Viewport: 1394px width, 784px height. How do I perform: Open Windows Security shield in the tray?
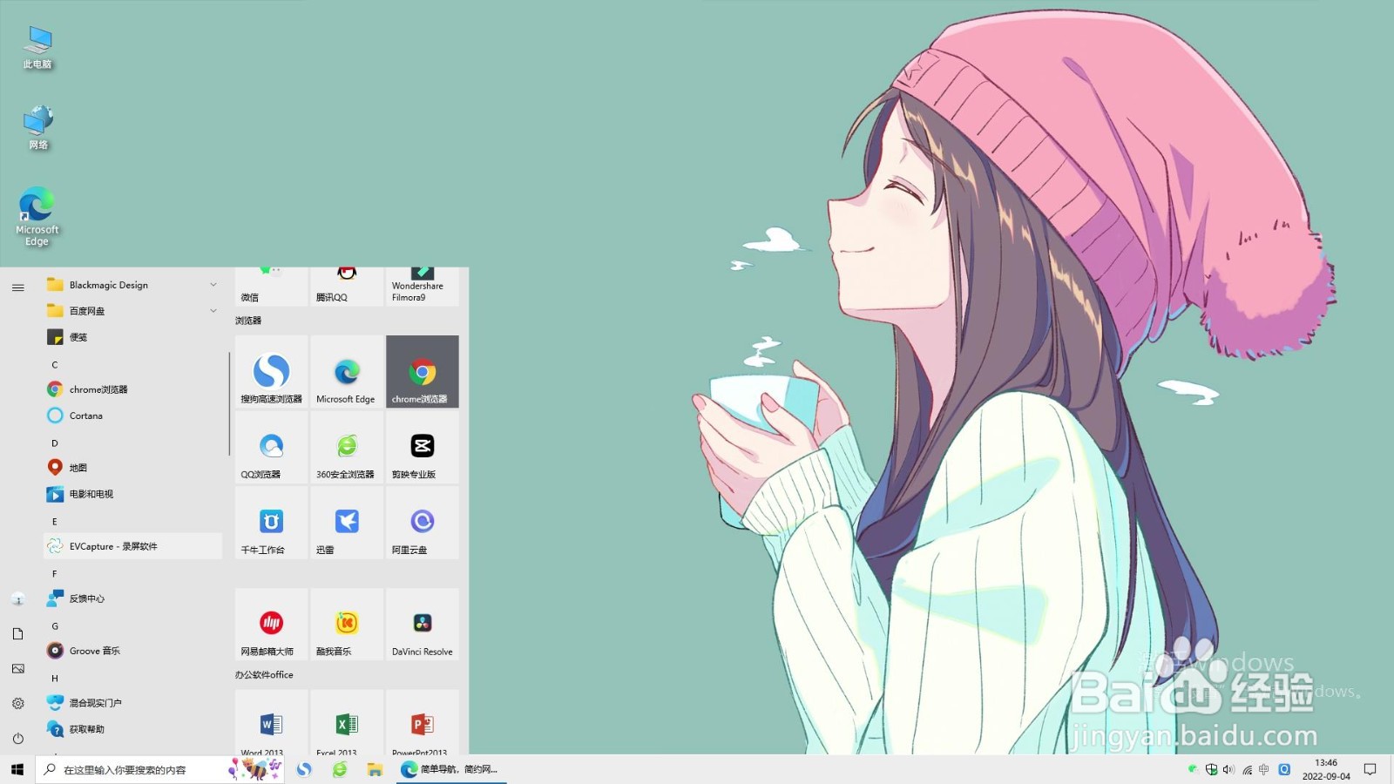(x=1211, y=769)
